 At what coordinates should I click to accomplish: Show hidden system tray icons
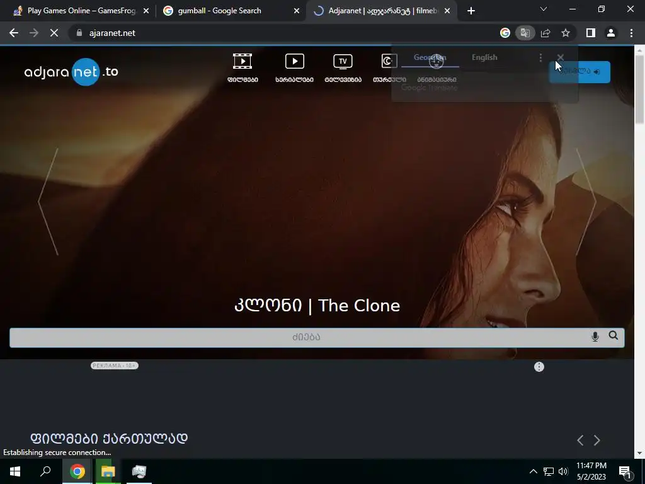[533, 471]
